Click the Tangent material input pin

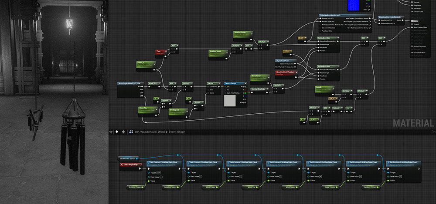[412, 24]
